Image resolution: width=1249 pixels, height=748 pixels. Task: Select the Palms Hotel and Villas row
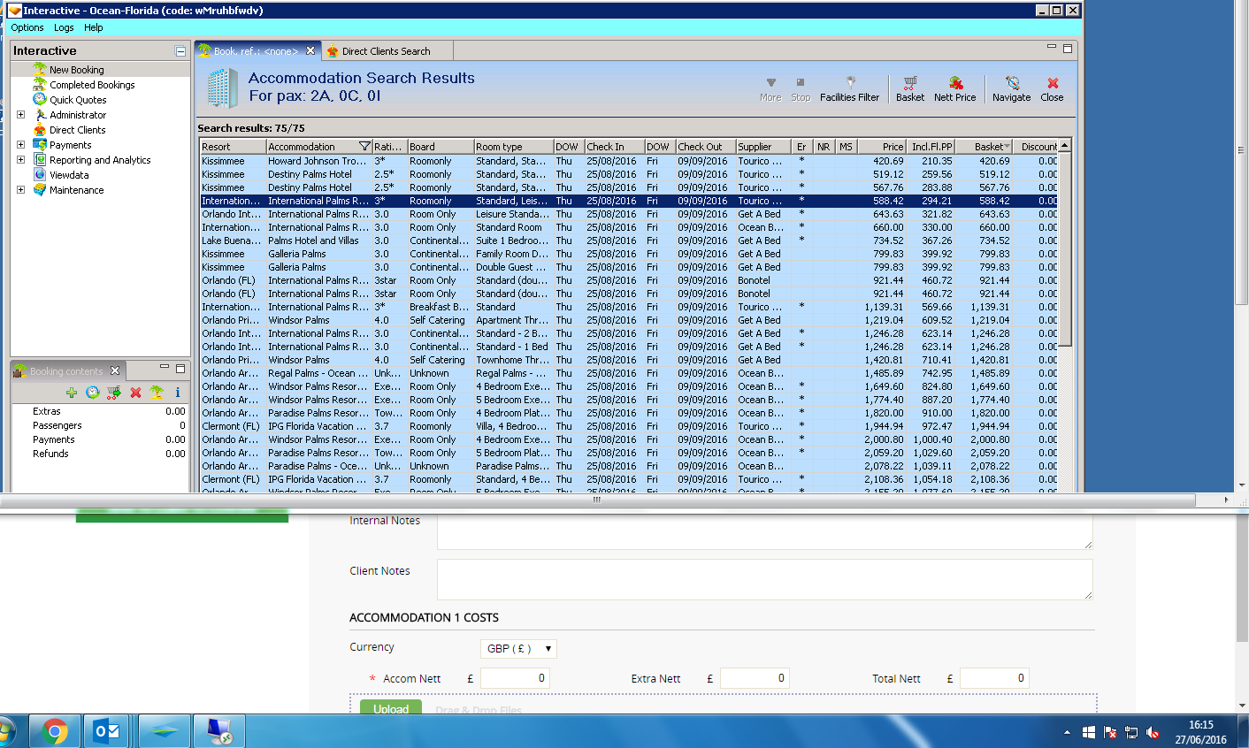629,240
